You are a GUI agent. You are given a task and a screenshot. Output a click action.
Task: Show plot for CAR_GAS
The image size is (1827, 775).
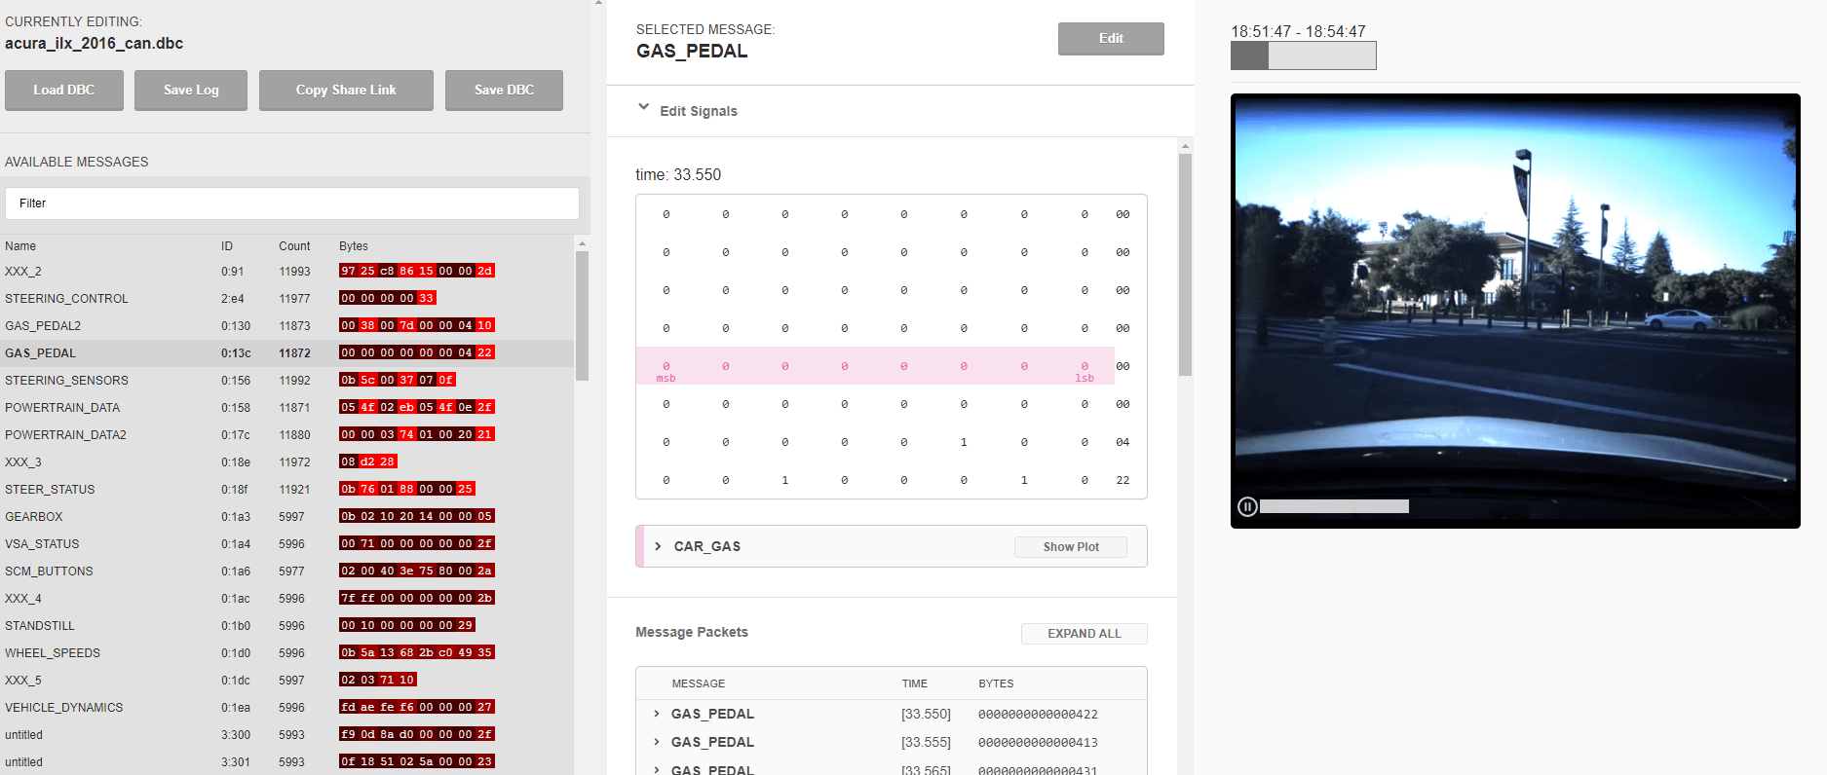click(1070, 547)
